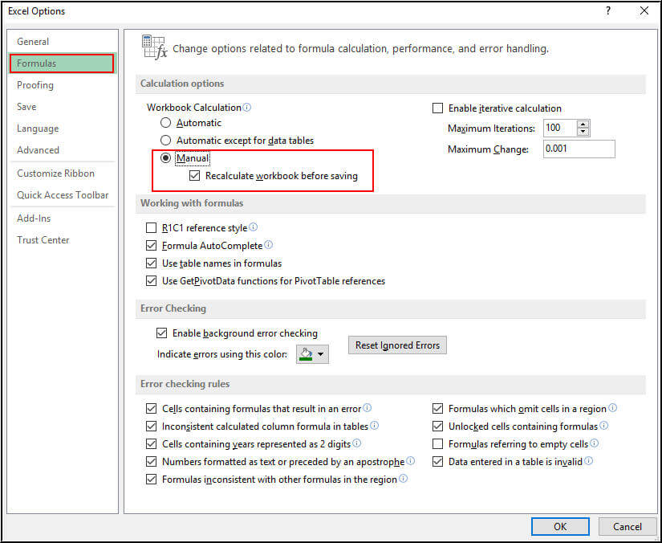Click info icon for Unlocked cells containing formulas
Viewport: 662px width, 543px height.
click(604, 427)
